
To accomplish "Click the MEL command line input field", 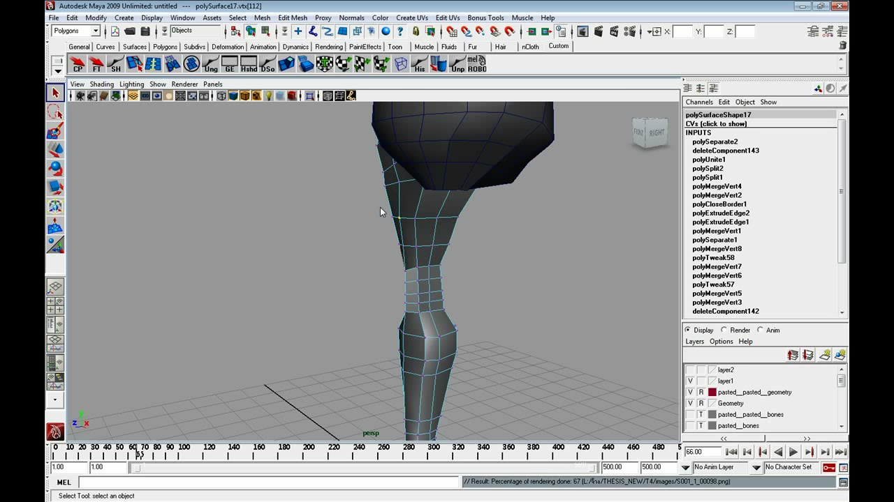I will [x=268, y=482].
